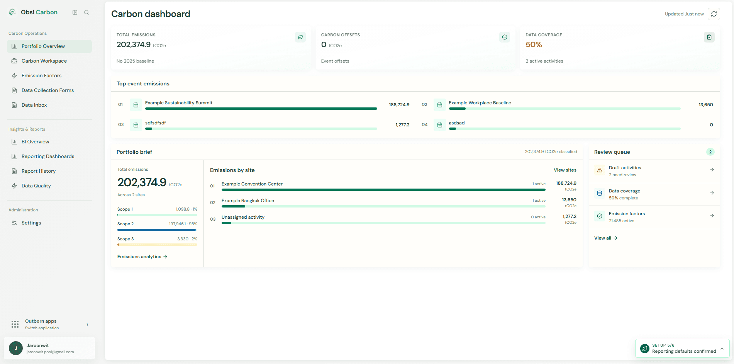Open Reporting Dashboards

49,156
